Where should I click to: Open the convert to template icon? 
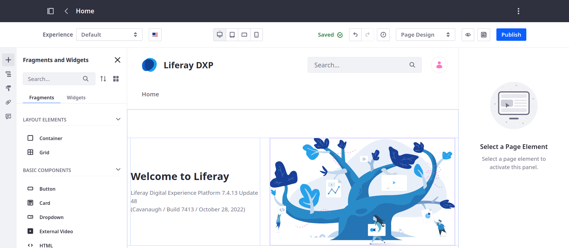coord(484,35)
